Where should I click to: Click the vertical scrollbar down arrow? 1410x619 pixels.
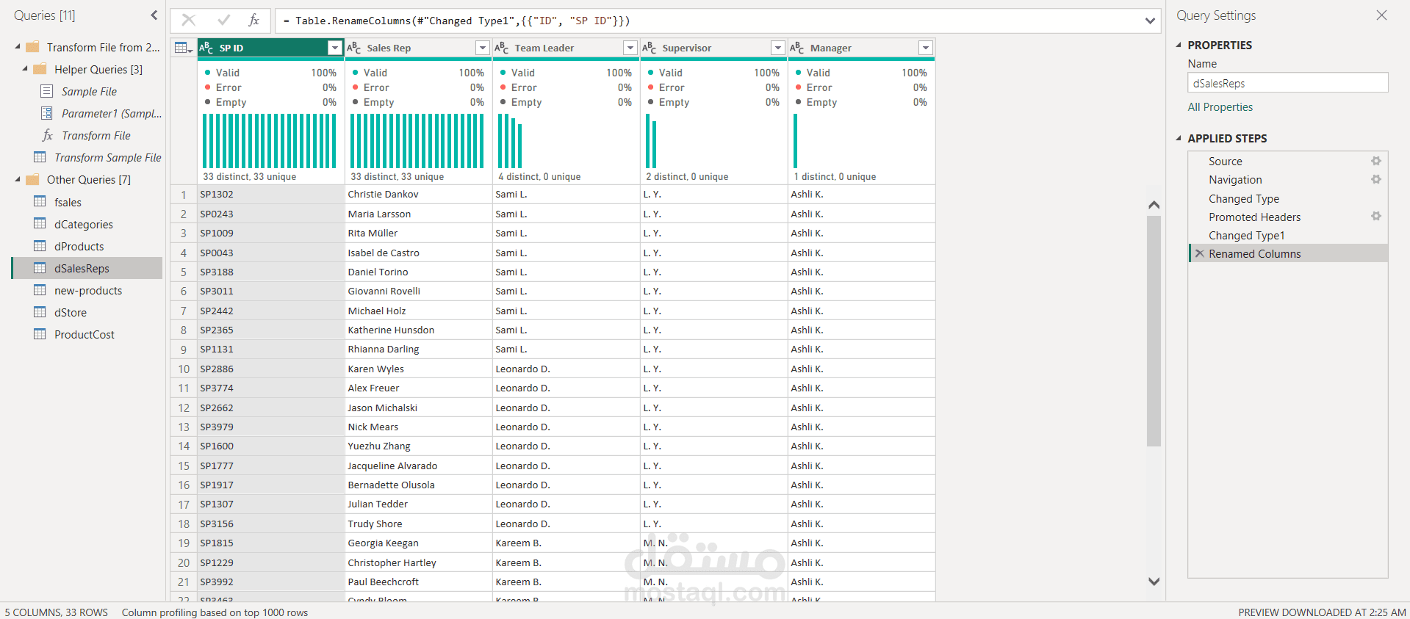(x=1154, y=582)
